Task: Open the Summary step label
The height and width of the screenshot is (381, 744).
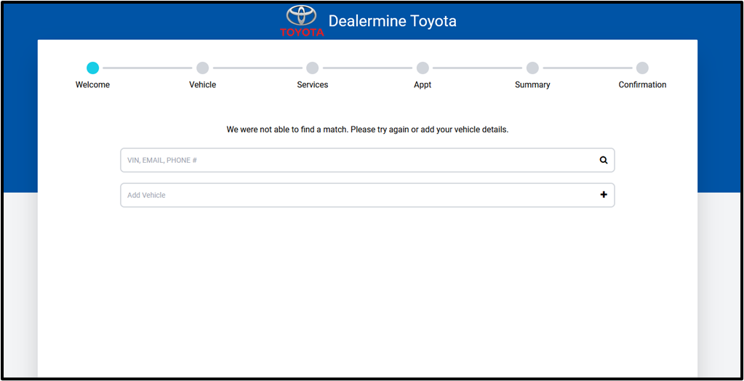Action: [x=532, y=85]
